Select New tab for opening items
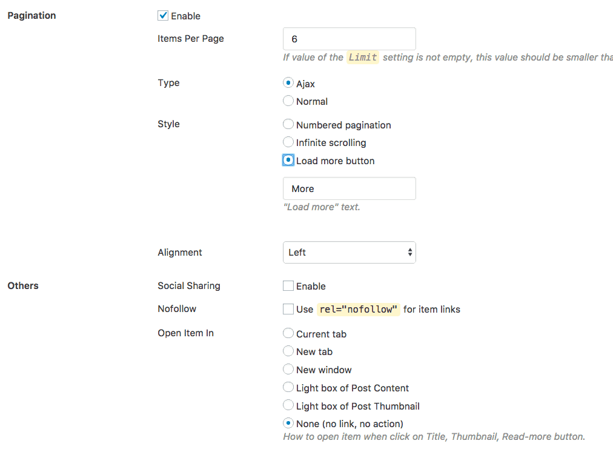This screenshot has height=452, width=613. [288, 351]
